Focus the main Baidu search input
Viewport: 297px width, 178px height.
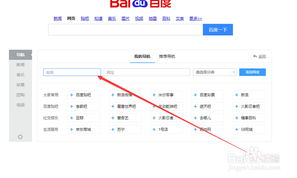tap(125, 30)
